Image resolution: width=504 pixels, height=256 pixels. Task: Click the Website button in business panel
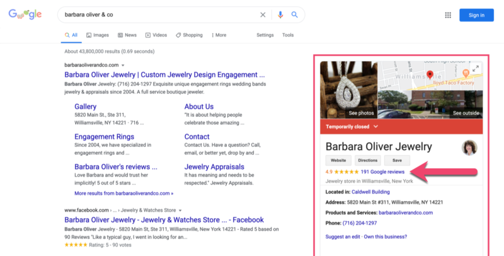[338, 160]
